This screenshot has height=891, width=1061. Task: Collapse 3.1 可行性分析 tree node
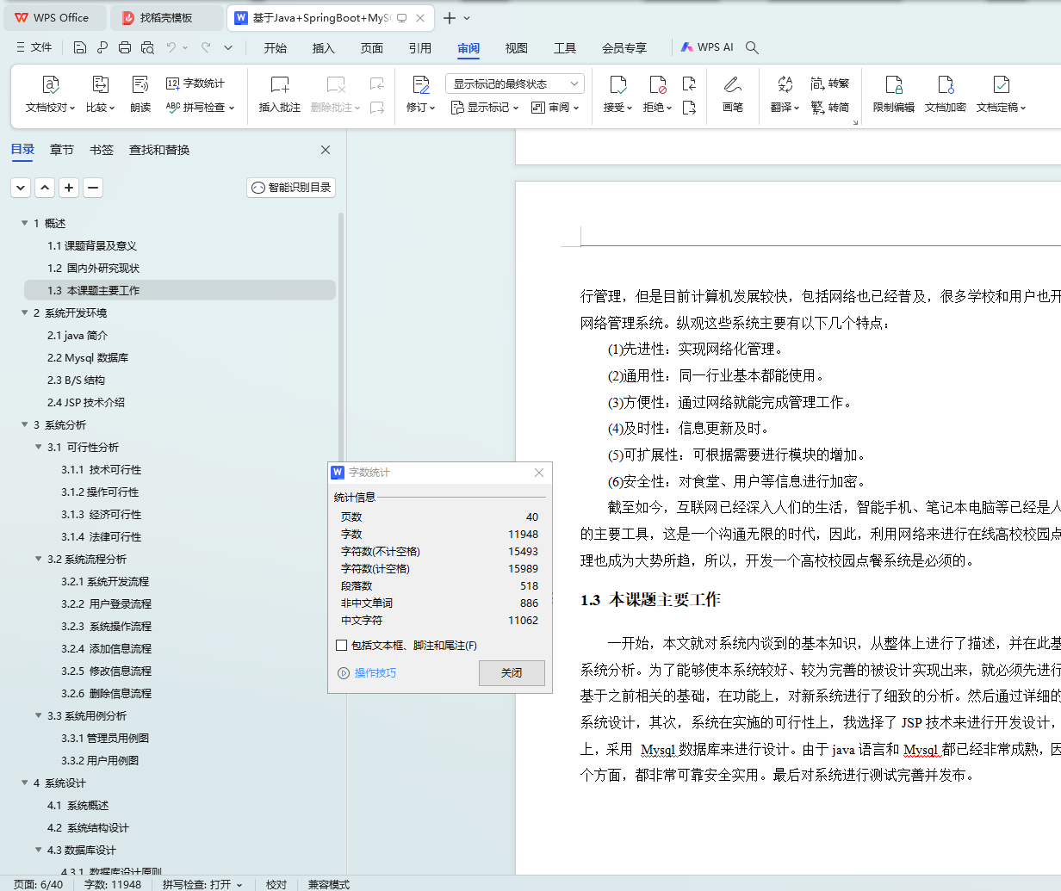[x=39, y=448]
